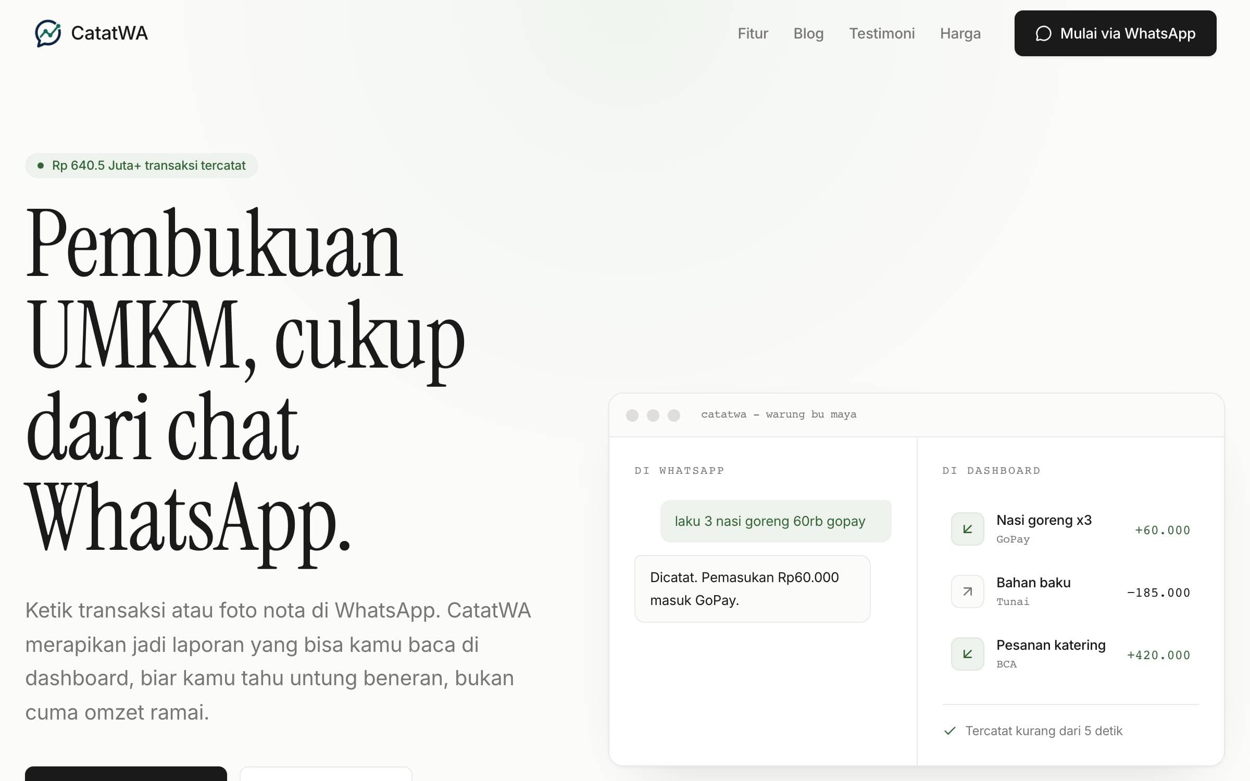Screen dimensions: 1250x781
Task: Select the Pesanan katering +420.000 transaction row
Action: click(x=1070, y=654)
